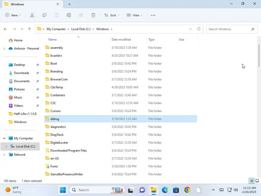Click the taskbar Search box
The width and height of the screenshot is (261, 196).
pyautogui.click(x=97, y=190)
